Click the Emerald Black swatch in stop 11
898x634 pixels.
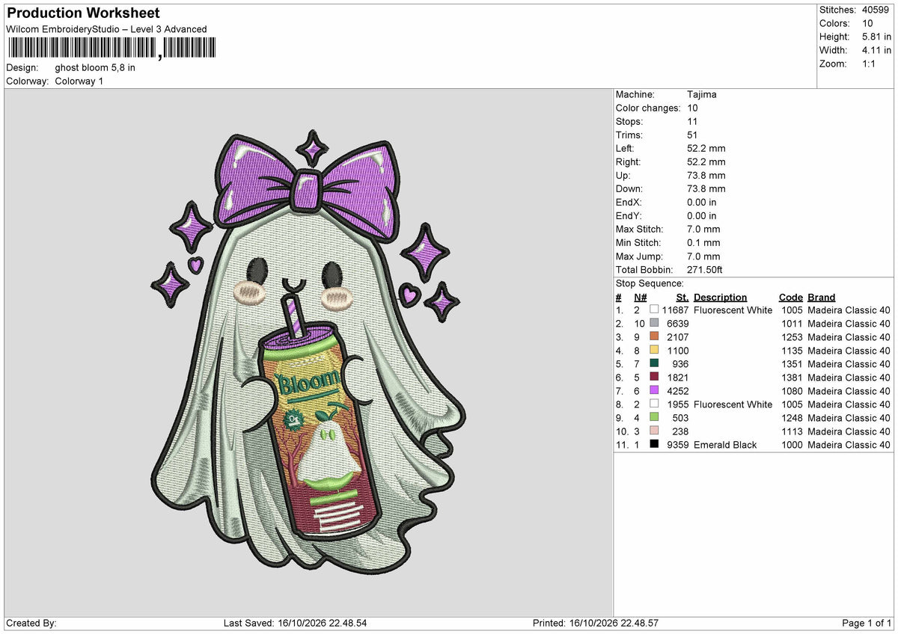tap(654, 444)
